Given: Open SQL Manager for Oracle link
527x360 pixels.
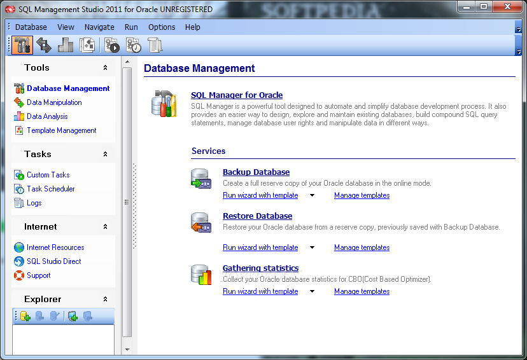Looking at the screenshot, I should tap(237, 95).
